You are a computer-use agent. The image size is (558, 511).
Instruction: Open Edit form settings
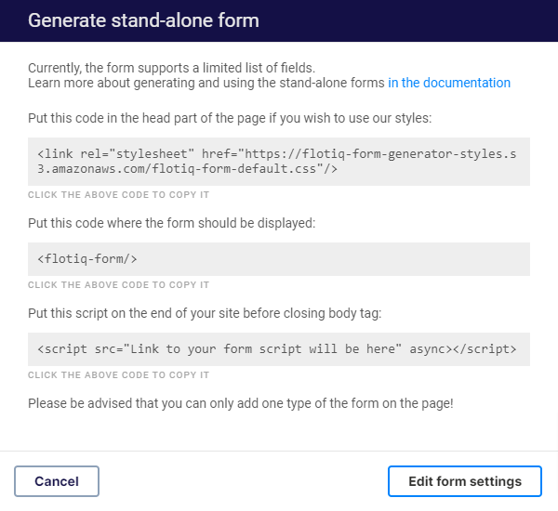tap(465, 481)
